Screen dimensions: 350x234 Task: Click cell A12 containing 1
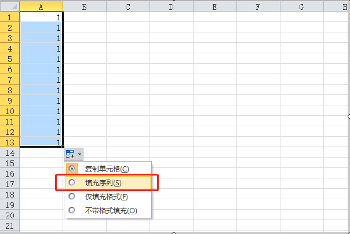click(41, 131)
